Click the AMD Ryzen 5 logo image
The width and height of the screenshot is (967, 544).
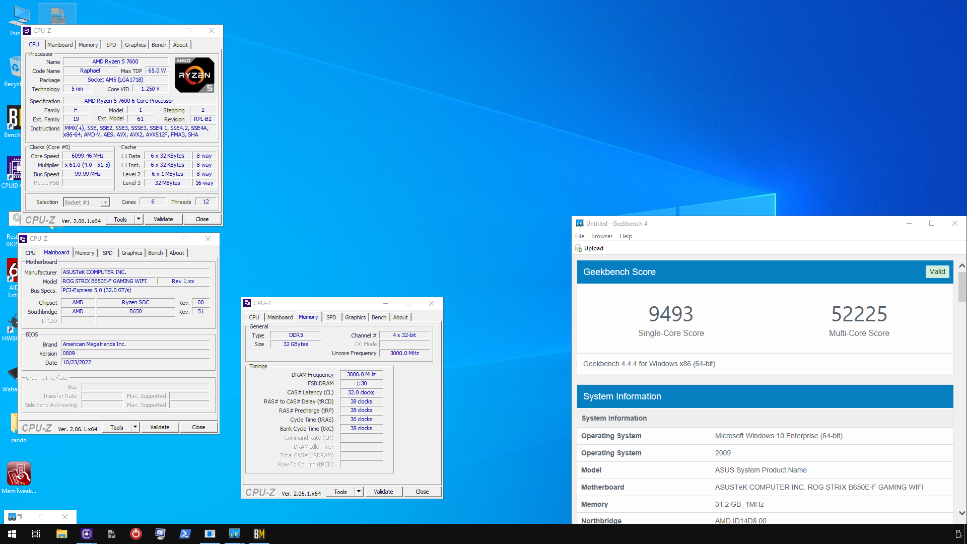(194, 75)
